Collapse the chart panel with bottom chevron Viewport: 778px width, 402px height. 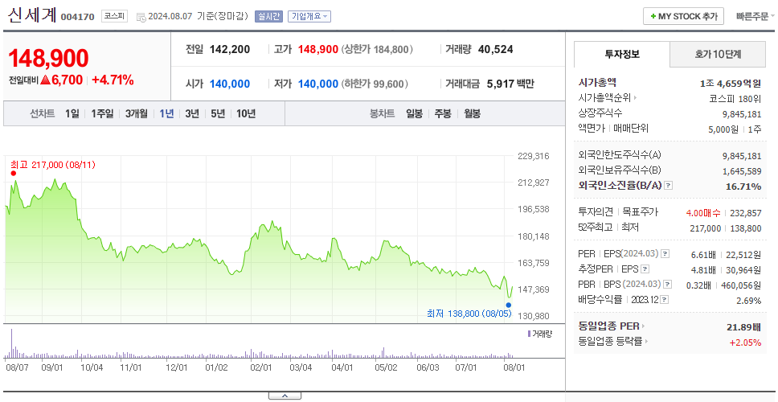285,396
